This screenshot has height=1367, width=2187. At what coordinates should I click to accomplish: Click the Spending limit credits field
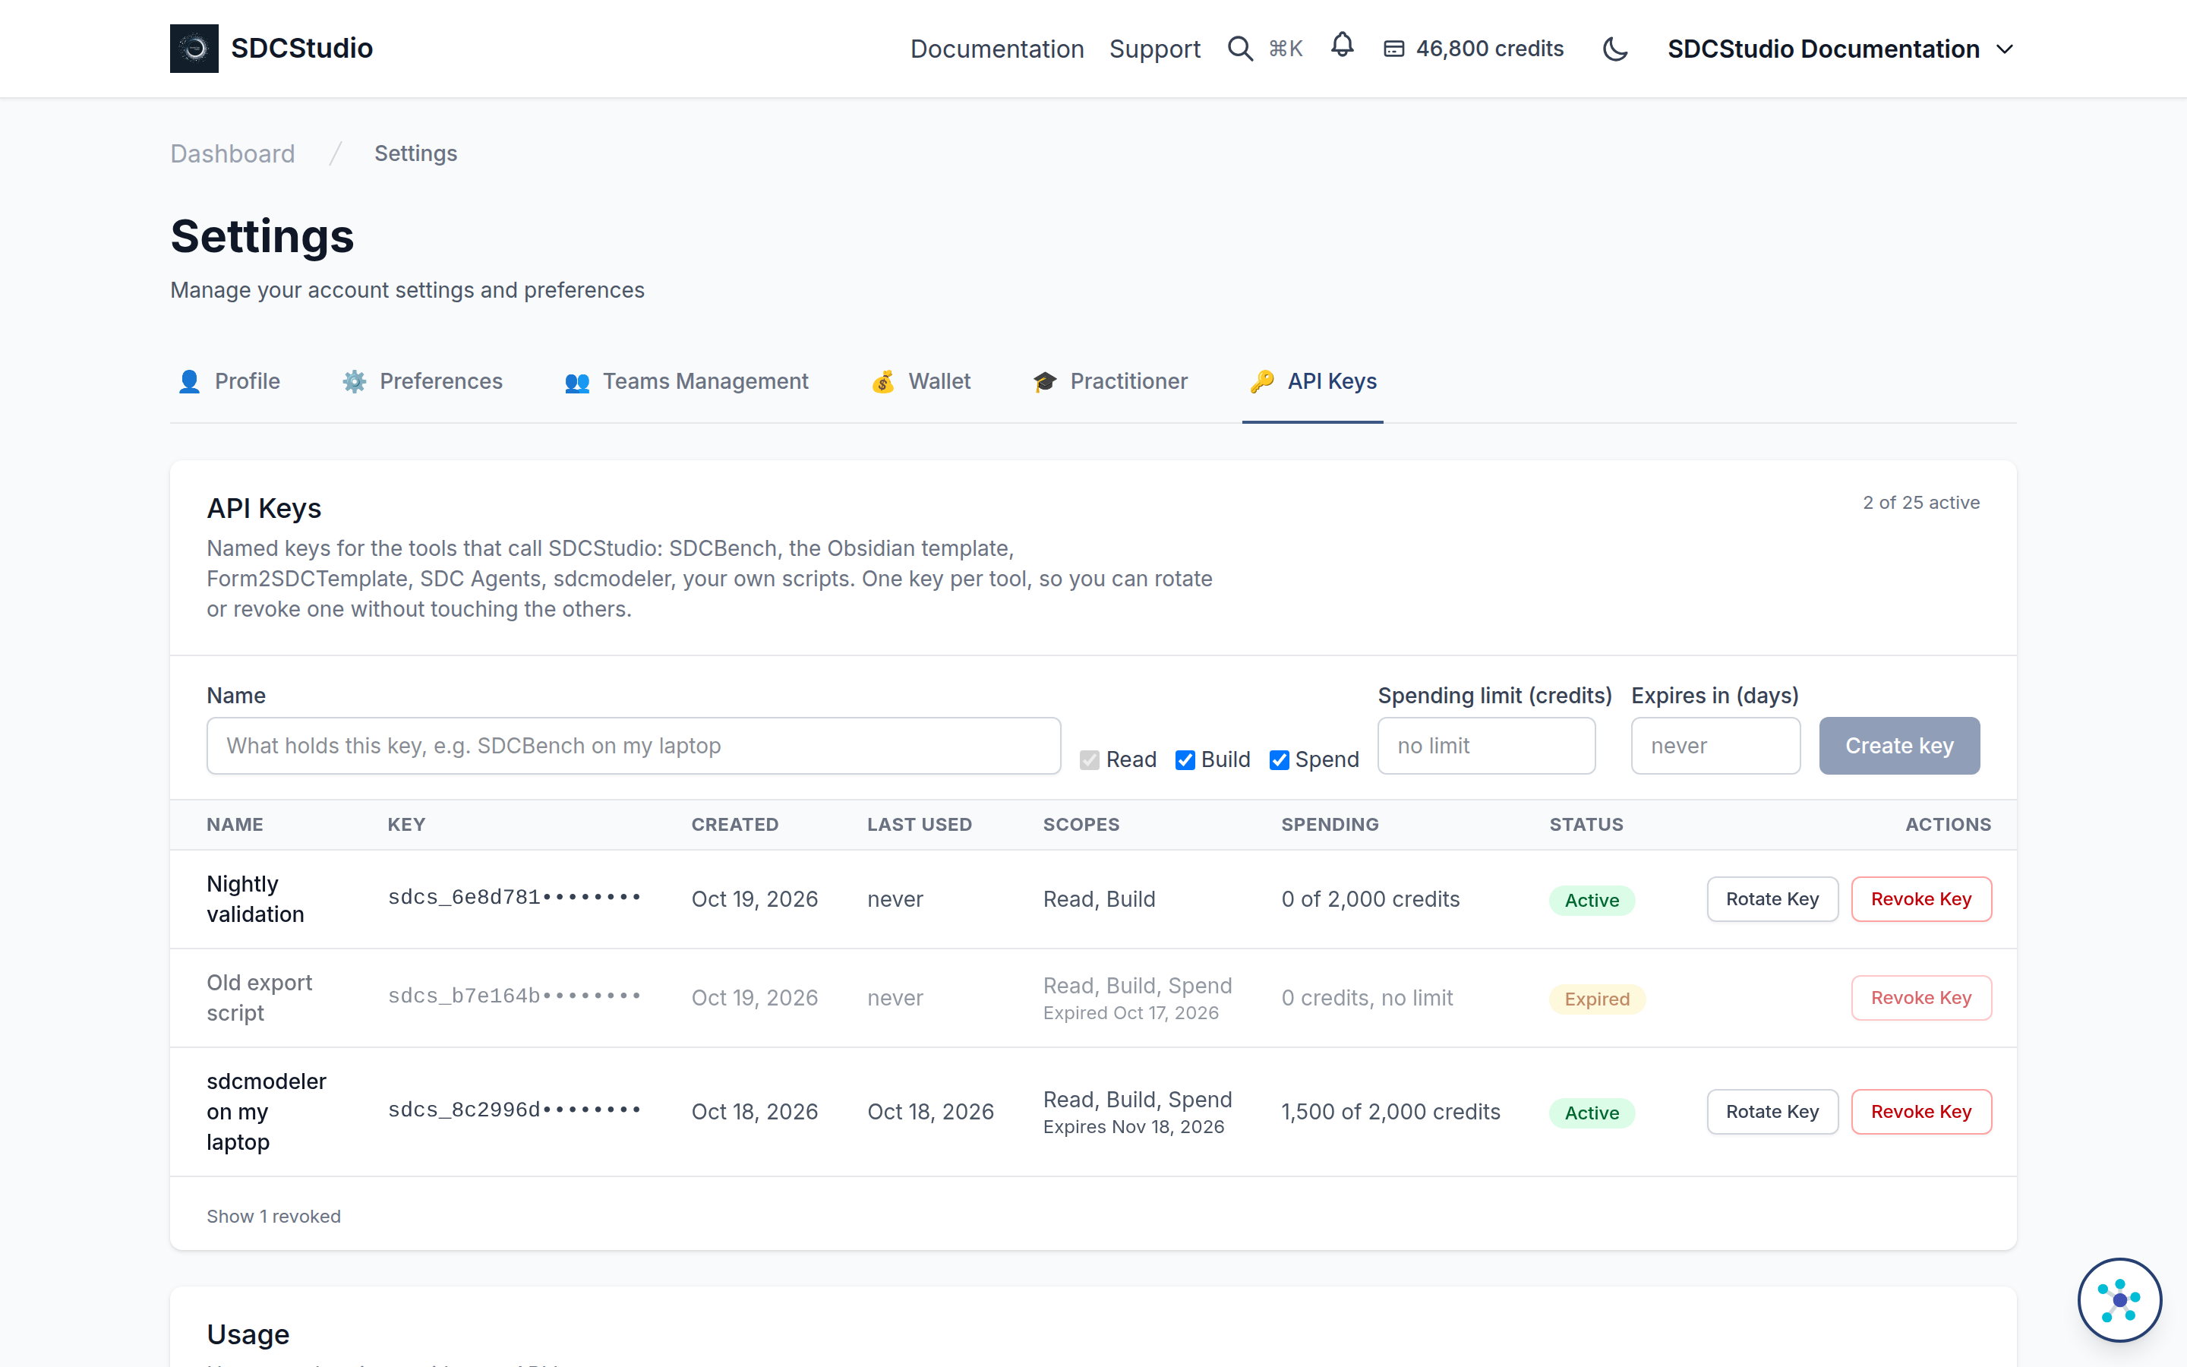pyautogui.click(x=1485, y=746)
